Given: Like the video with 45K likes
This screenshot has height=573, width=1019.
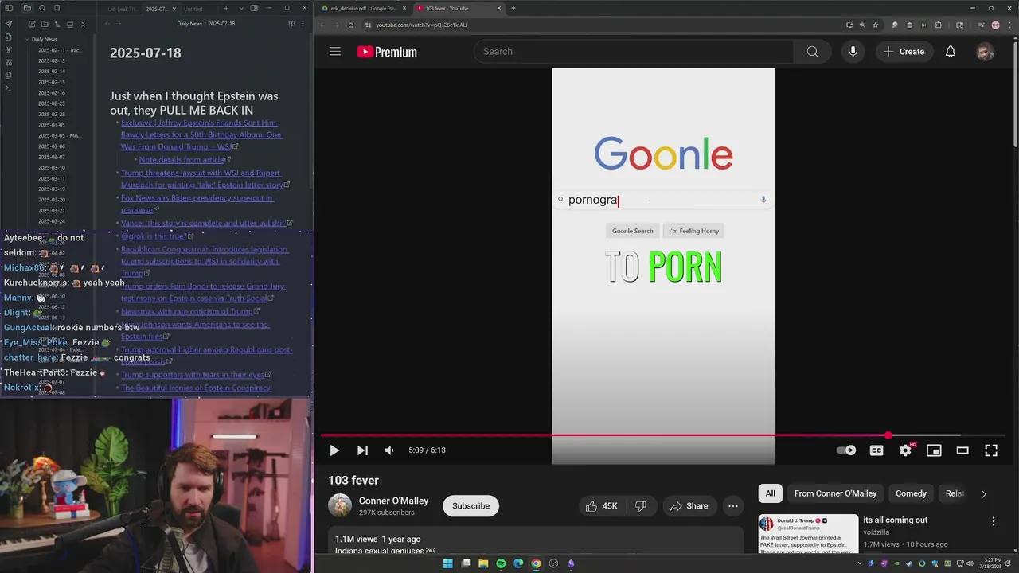Looking at the screenshot, I should tap(601, 506).
